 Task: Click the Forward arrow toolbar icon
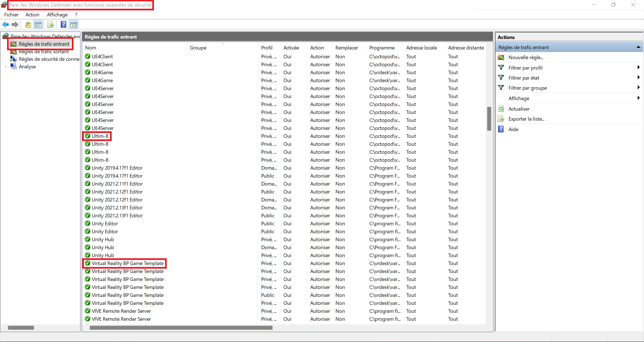(15, 24)
